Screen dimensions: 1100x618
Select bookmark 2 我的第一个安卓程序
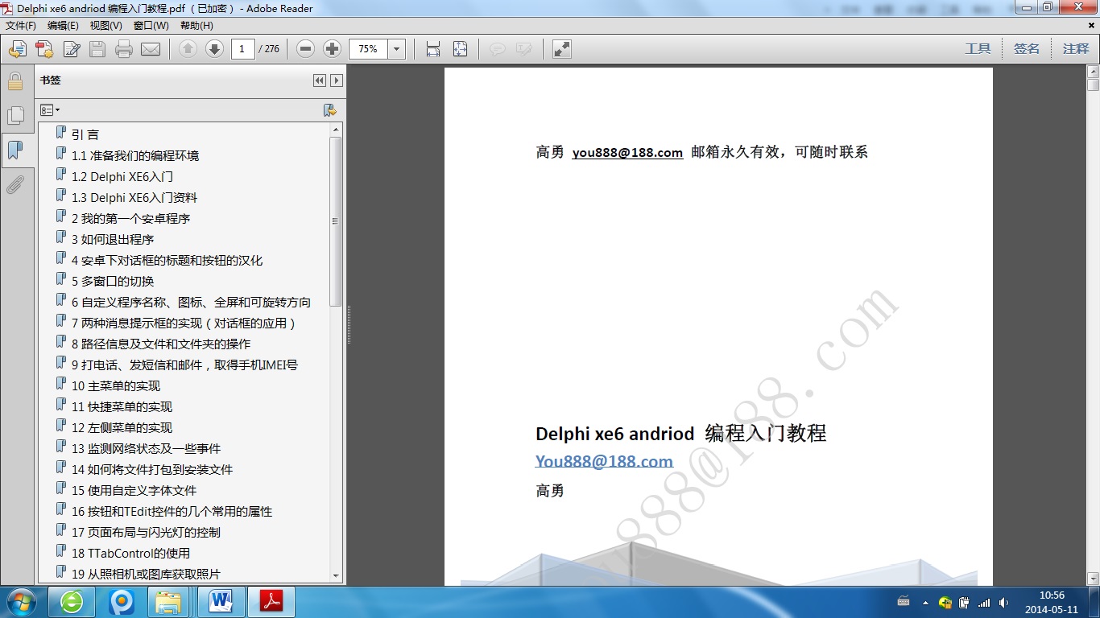click(x=130, y=218)
